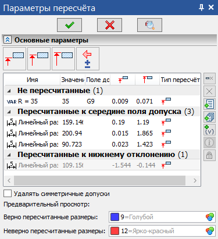The image size is (218, 239).
Task: Select linear dimension row 109.15
Action: click(102, 165)
